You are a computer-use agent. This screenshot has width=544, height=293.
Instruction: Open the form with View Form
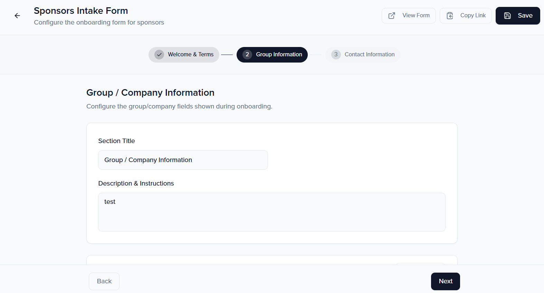[x=409, y=16]
